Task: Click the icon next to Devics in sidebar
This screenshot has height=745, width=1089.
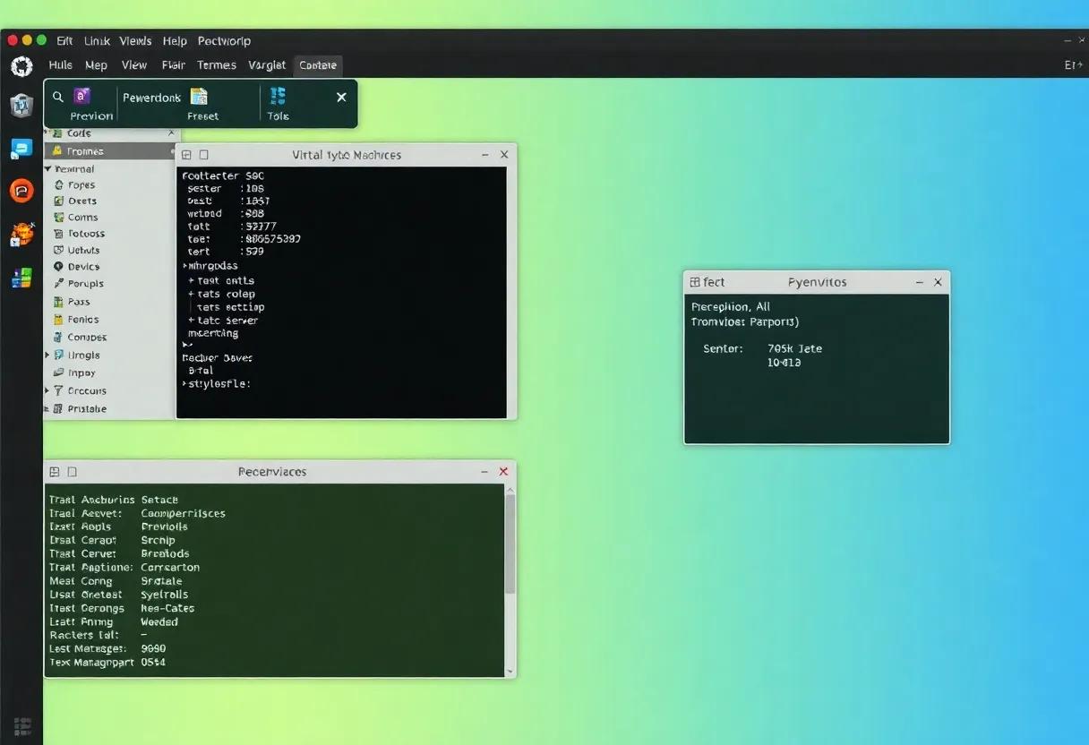Action: [x=59, y=267]
